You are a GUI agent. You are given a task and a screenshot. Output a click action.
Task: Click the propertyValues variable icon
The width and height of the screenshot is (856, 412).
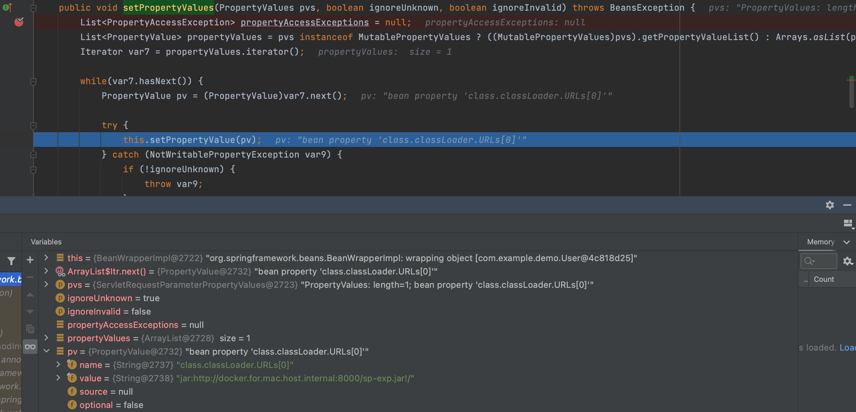60,338
